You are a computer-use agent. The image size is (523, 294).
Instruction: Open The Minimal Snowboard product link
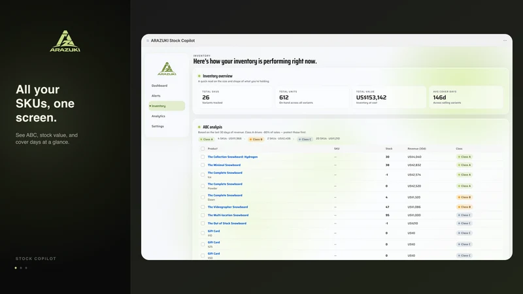(224, 165)
